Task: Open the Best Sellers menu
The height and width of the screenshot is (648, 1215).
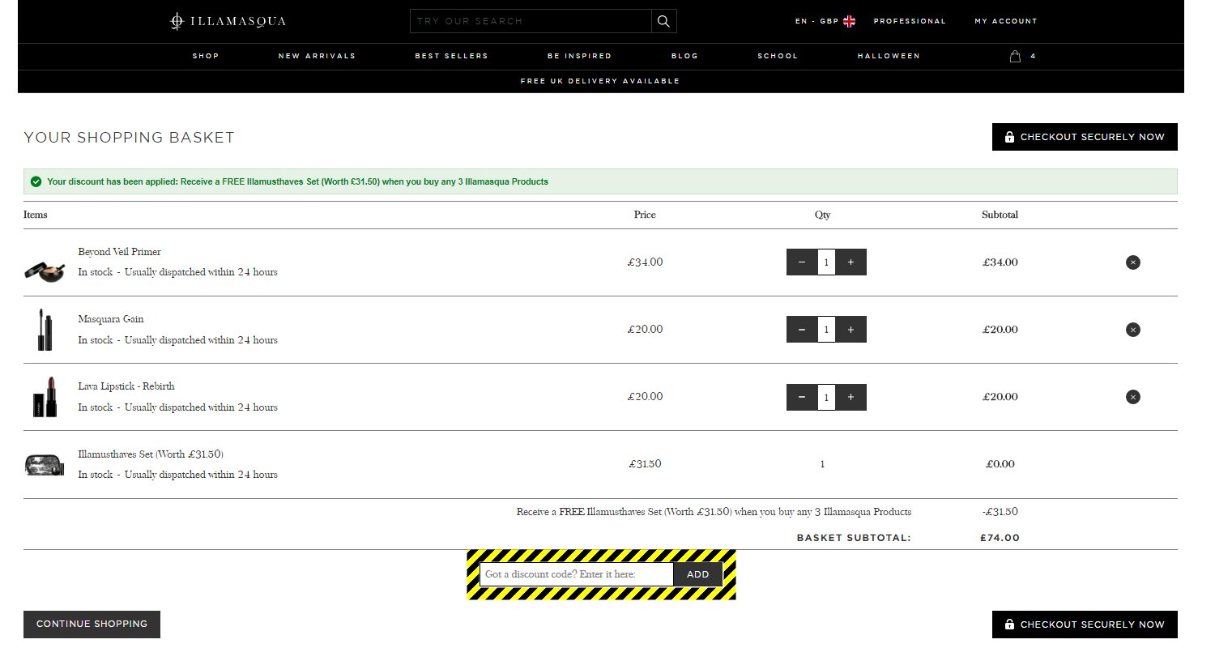Action: pos(451,56)
